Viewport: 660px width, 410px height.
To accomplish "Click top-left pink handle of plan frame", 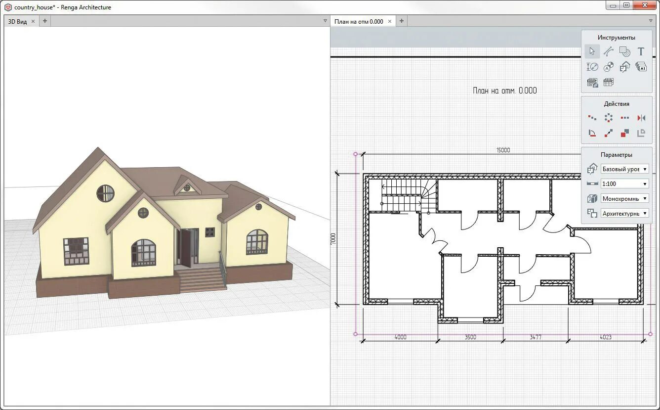I will (x=356, y=154).
